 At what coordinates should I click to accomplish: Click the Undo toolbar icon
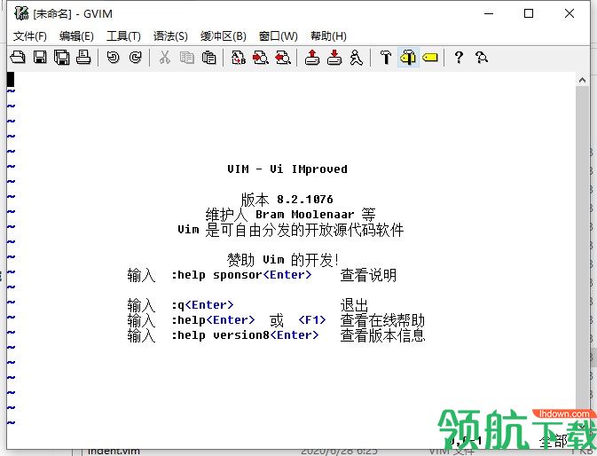113,58
